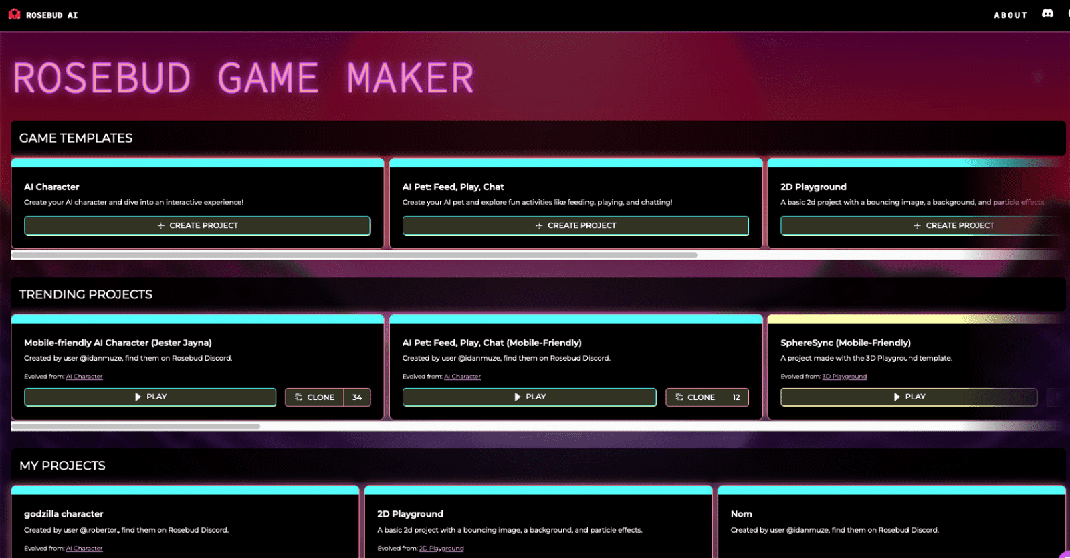Open AI Character link under godzilla character
Screen dimensions: 1070x558
click(x=84, y=549)
